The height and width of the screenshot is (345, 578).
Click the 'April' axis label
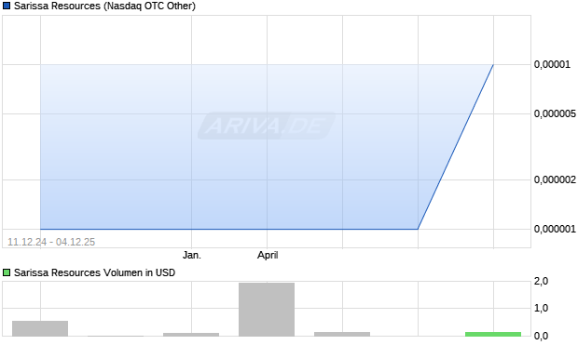point(268,255)
